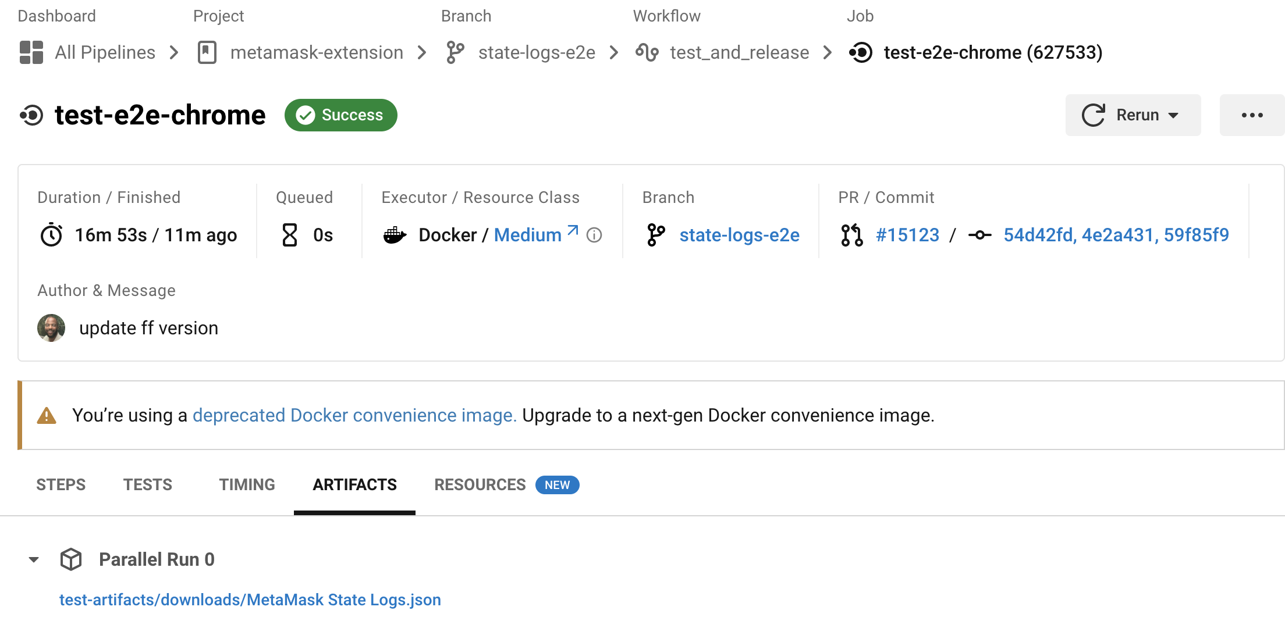Click the 'update ff version' commit message

coord(148,328)
